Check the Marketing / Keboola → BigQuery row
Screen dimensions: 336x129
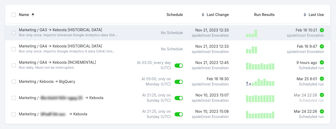pos(14,82)
